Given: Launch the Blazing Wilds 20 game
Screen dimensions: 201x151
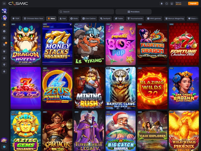Looking at the screenshot, I should pyautogui.click(x=152, y=87).
